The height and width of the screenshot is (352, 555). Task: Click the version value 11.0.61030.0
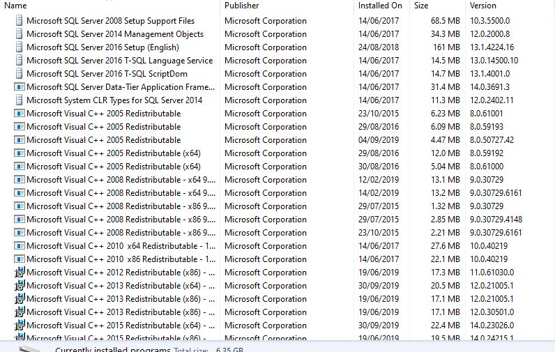[x=492, y=273]
